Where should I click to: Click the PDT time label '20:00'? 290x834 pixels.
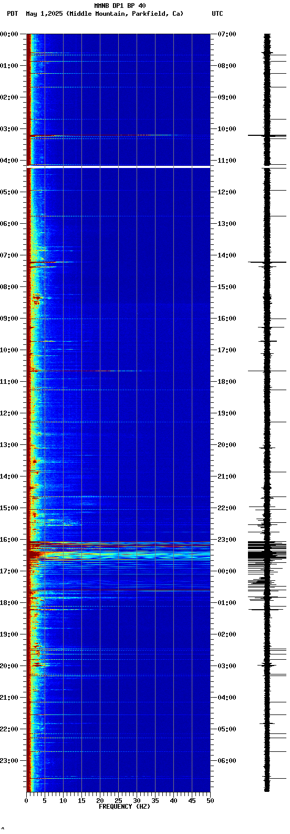9,666
